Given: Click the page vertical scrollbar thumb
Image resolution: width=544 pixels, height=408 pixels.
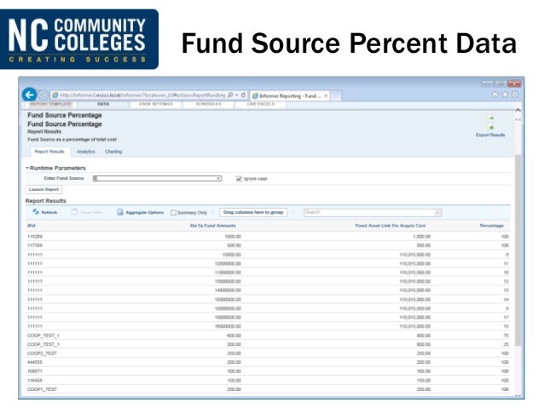Looking at the screenshot, I should pos(518,250).
